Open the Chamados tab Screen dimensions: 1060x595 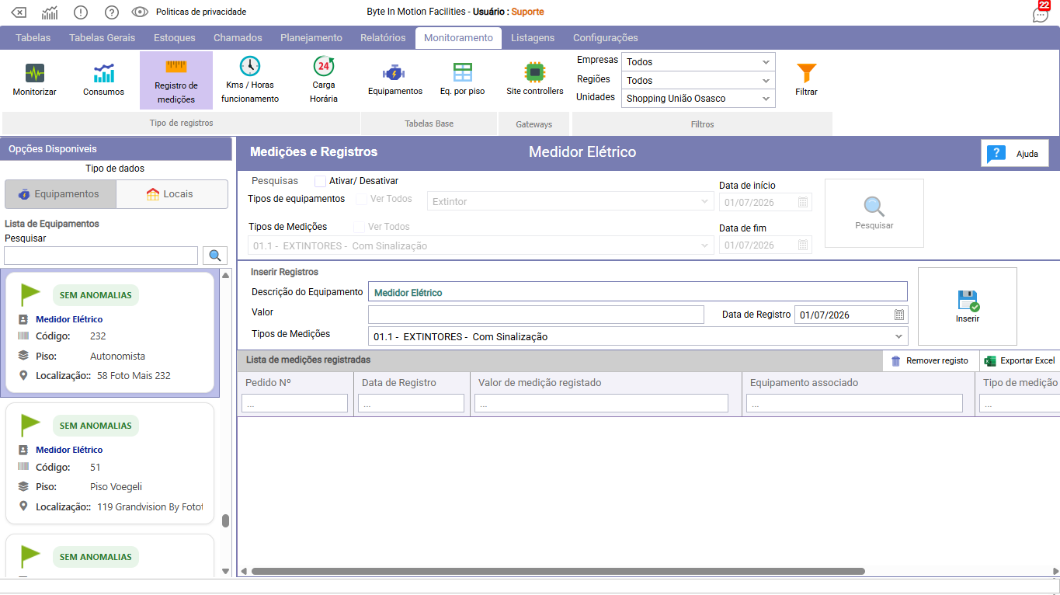tap(238, 37)
